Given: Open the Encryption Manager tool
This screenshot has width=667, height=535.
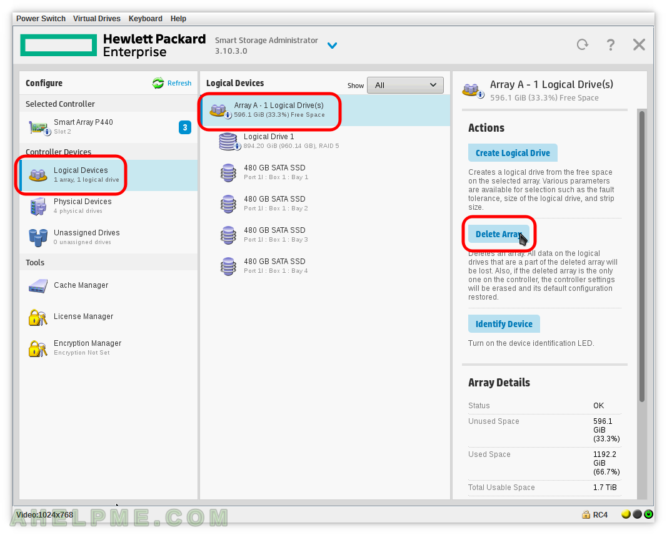Looking at the screenshot, I should [x=109, y=348].
